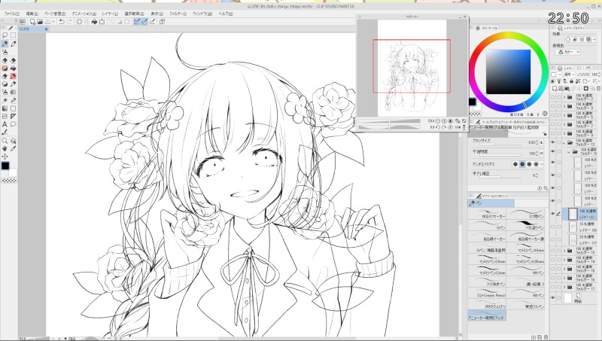602x341 pixels.
Task: Hide the フォルダー 12 folder
Action: tap(553, 142)
